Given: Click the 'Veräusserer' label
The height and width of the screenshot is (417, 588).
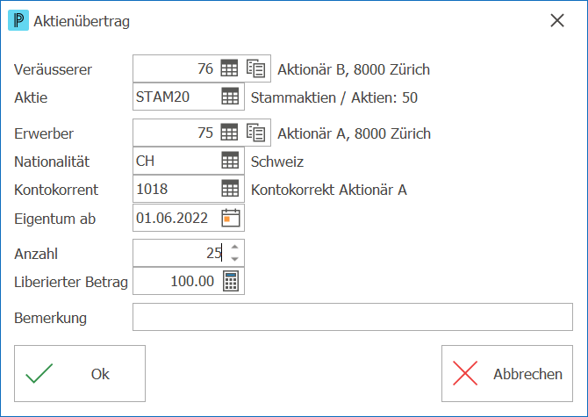Looking at the screenshot, I should coord(53,69).
